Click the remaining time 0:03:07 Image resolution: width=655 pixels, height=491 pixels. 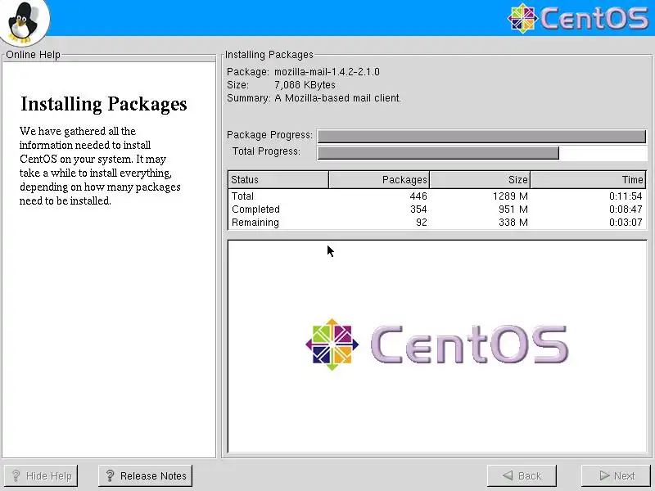click(626, 222)
